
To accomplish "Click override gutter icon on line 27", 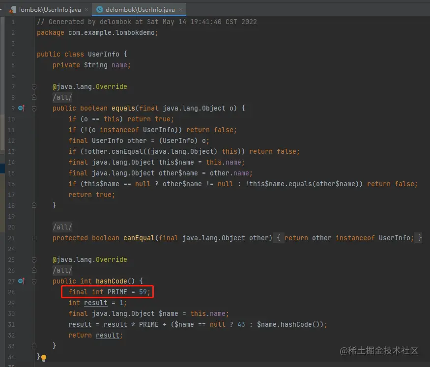I will coord(22,281).
